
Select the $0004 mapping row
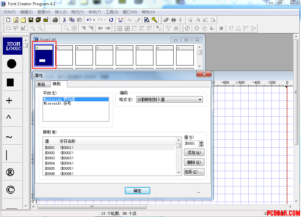click(109, 163)
